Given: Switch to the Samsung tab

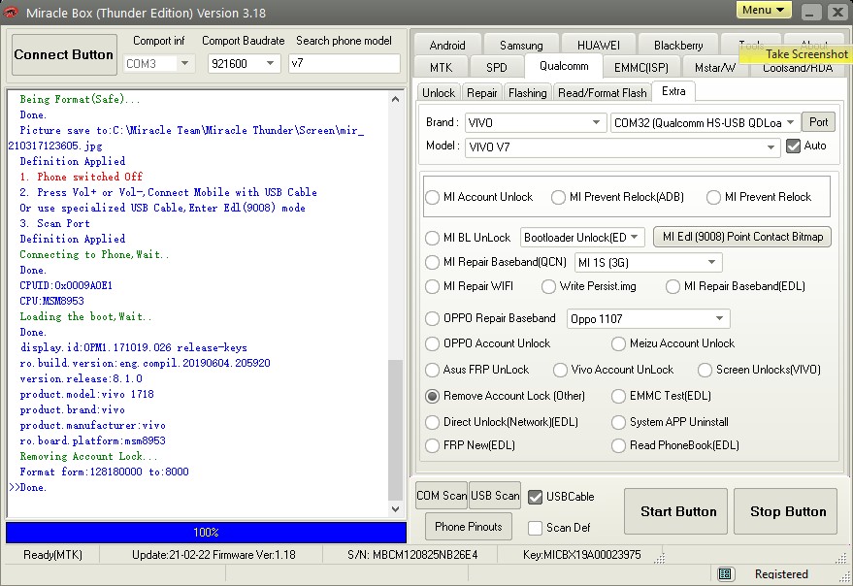Looking at the screenshot, I should (521, 46).
